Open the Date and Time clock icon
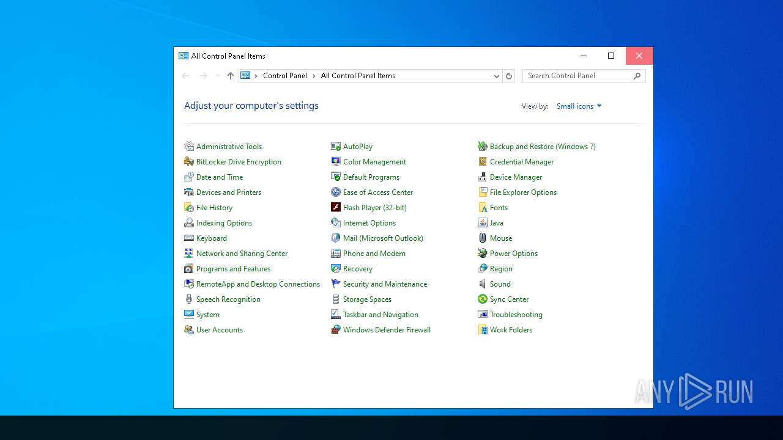The image size is (783, 440). click(x=189, y=177)
